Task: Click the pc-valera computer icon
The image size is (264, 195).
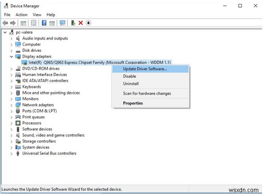Action: click(12, 32)
